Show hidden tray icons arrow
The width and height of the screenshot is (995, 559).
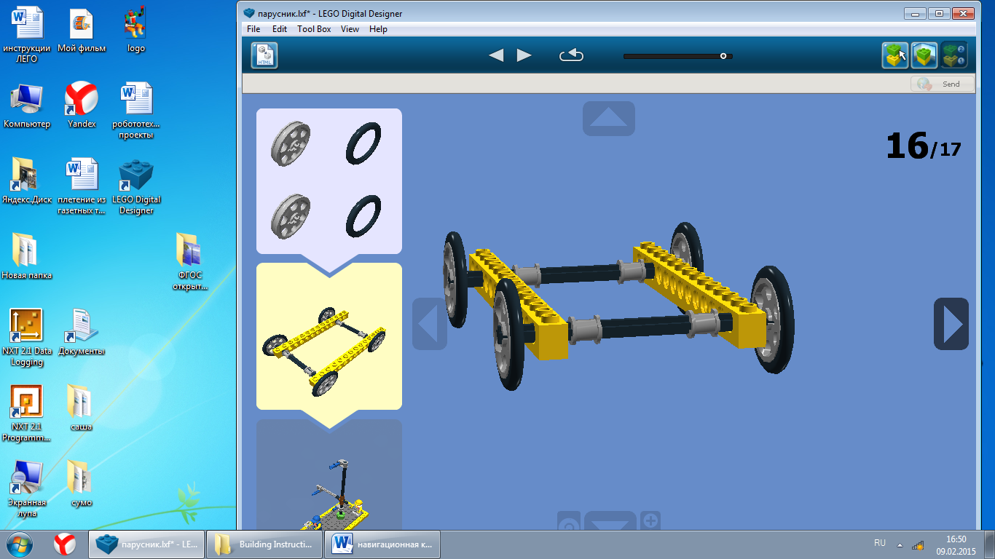click(900, 544)
